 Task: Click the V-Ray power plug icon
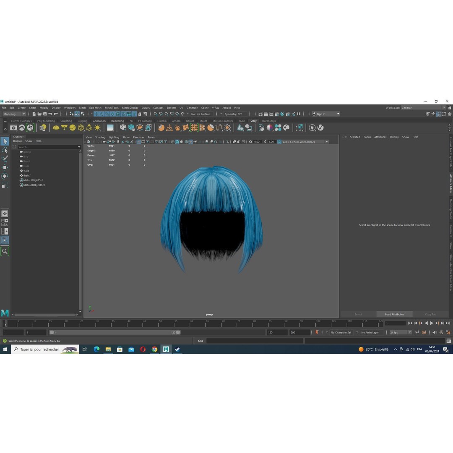click(x=312, y=128)
